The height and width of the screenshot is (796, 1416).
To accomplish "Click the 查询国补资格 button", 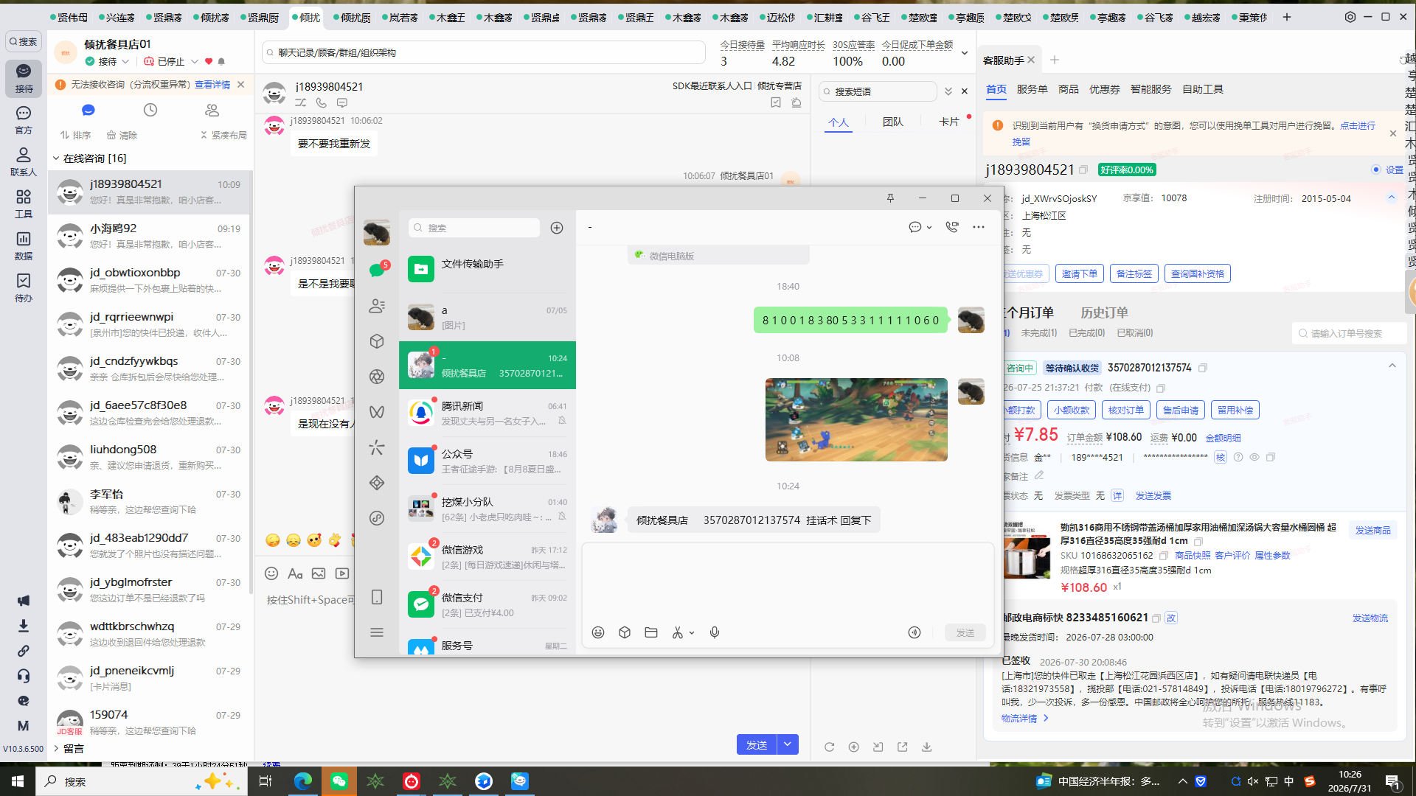I will click(1198, 274).
